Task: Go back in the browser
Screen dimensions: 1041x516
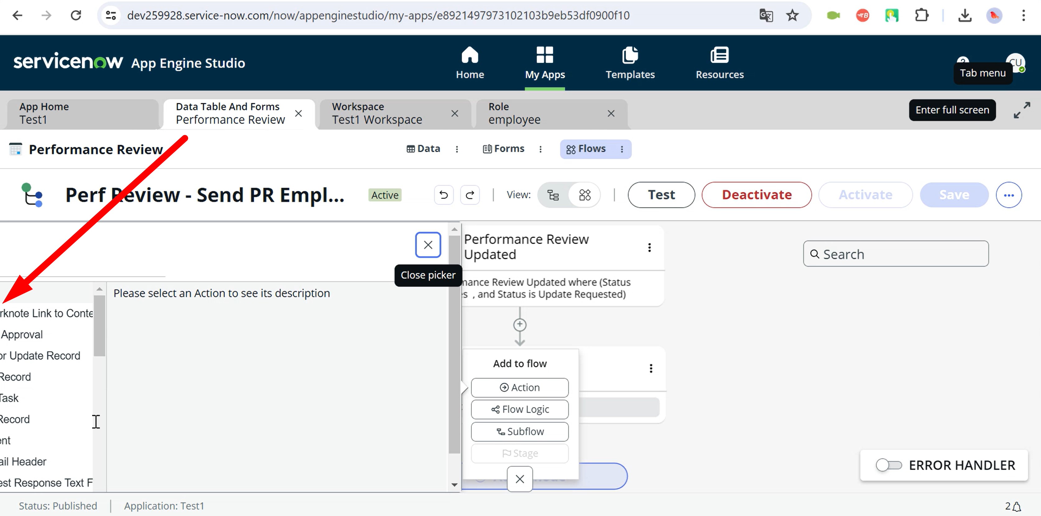Action: (x=17, y=15)
